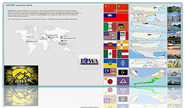Click the green Japan map thumbnail

[148, 81]
